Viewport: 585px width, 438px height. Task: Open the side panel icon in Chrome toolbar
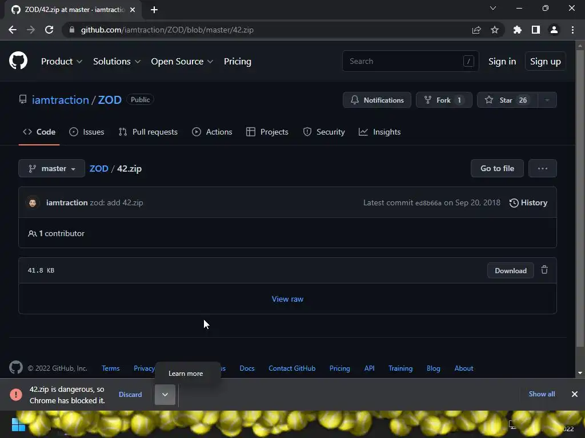(536, 30)
